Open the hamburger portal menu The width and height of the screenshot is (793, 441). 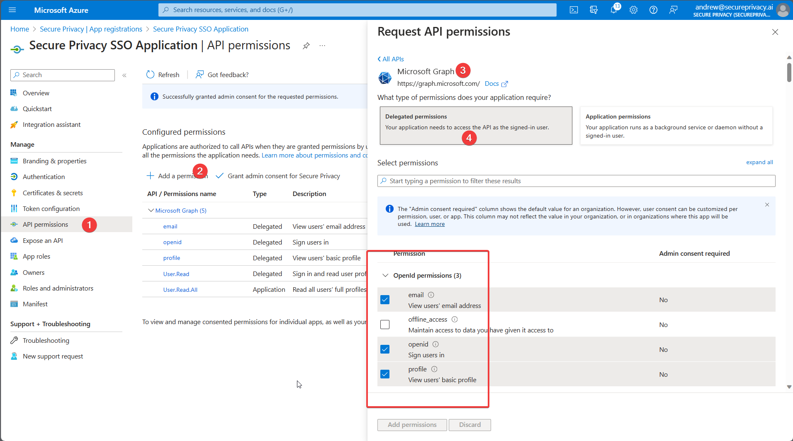[x=12, y=10]
